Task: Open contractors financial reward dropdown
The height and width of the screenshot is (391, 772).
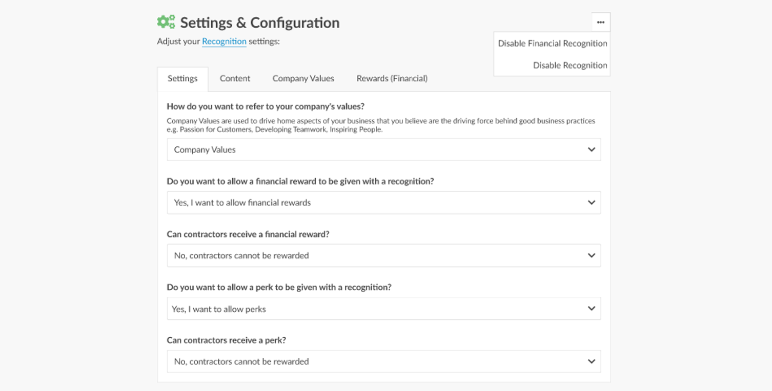Action: coord(383,256)
